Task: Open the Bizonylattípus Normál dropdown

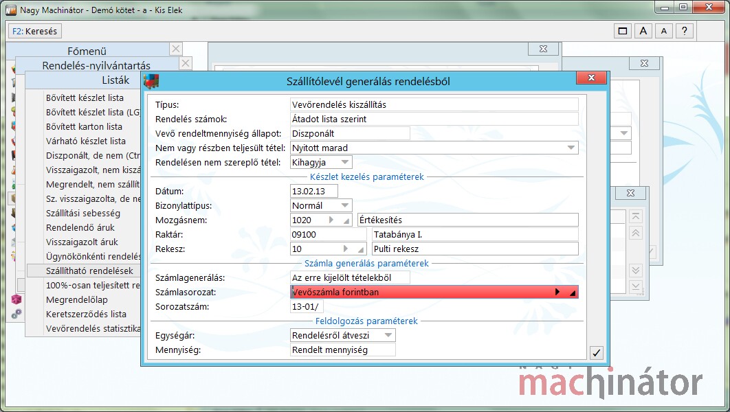Action: tap(345, 205)
